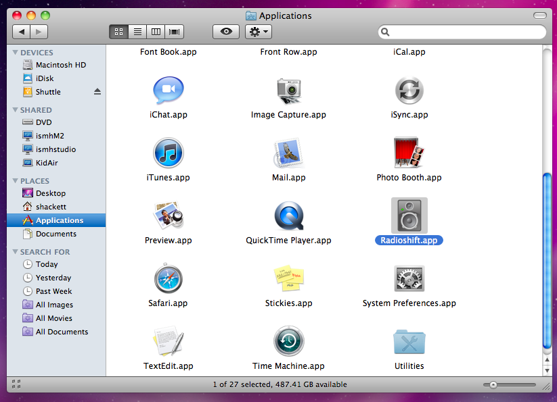Click the scroll up arrow

click(547, 360)
